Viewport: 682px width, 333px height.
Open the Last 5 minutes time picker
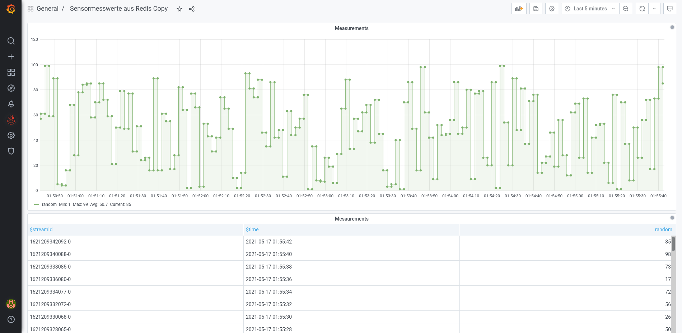click(x=590, y=9)
